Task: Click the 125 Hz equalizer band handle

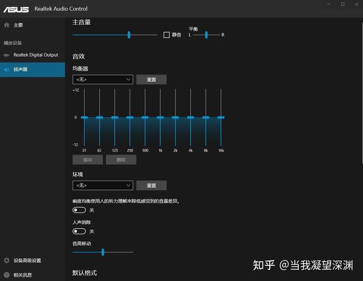Action: (x=115, y=117)
